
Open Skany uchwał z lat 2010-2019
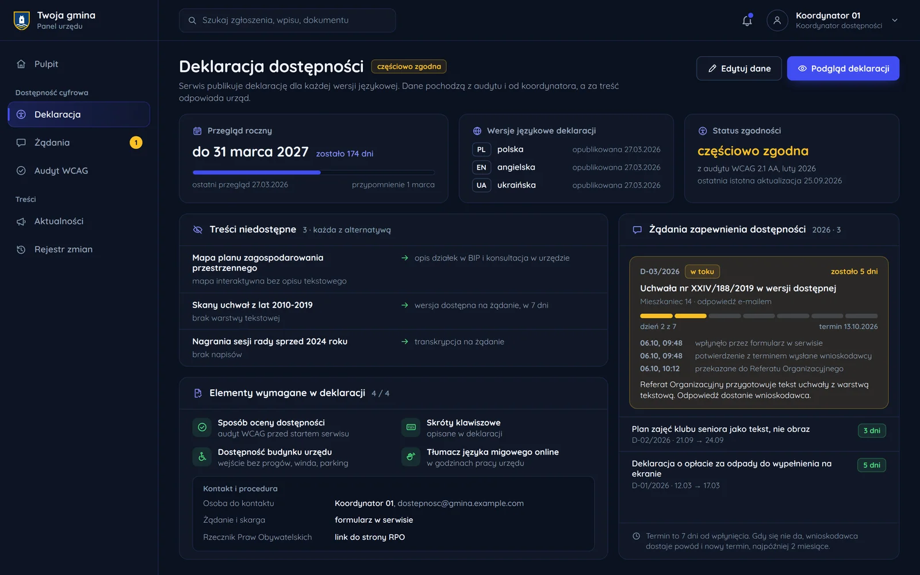point(393,311)
